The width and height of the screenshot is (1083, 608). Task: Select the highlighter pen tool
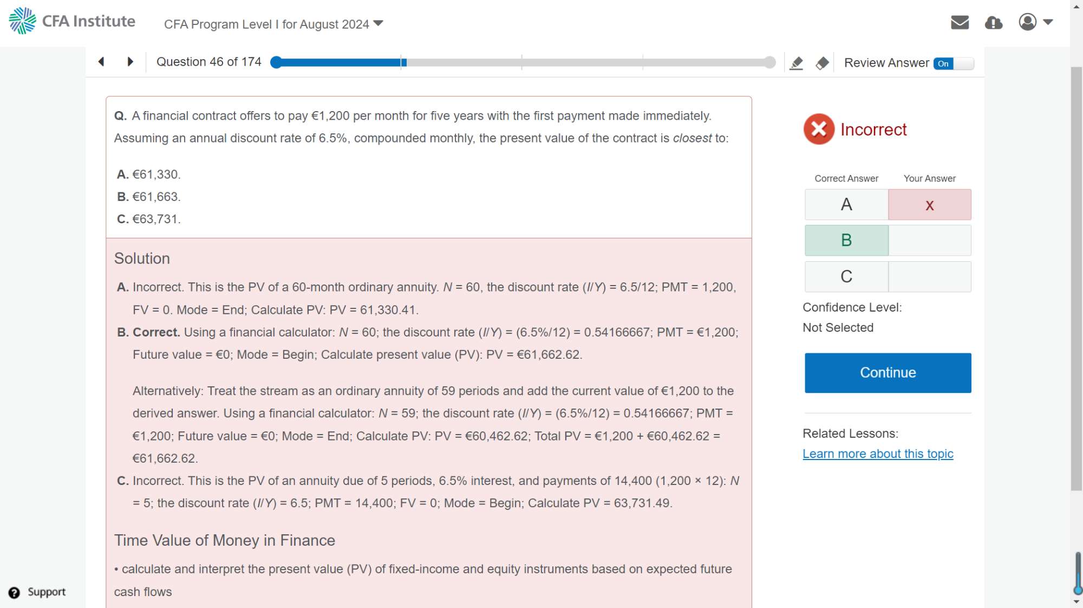[x=796, y=63]
